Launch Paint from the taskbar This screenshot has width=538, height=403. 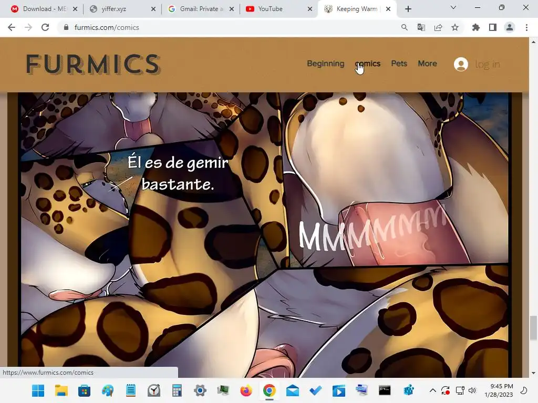[x=107, y=390]
